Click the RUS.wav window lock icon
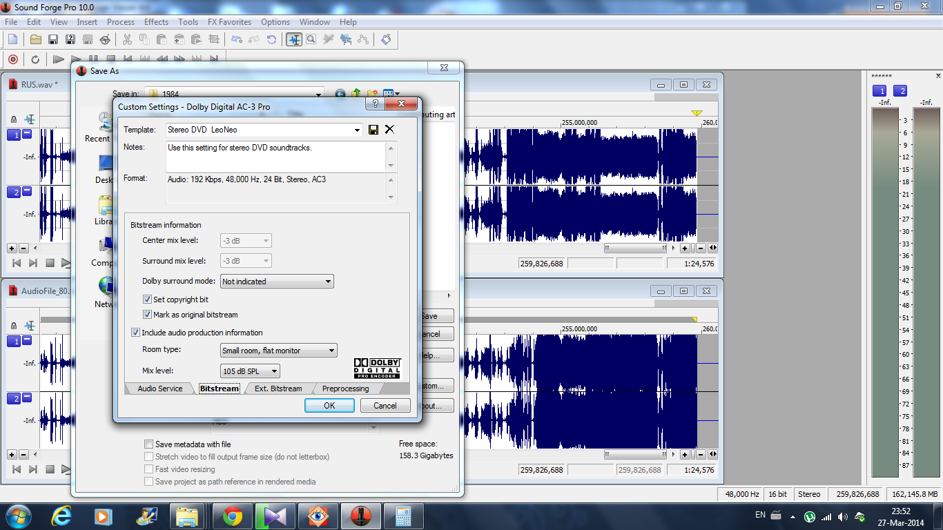The width and height of the screenshot is (943, 530). [14, 119]
